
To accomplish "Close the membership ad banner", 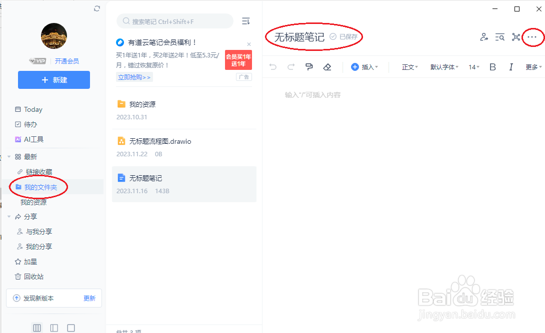I will pos(249,44).
